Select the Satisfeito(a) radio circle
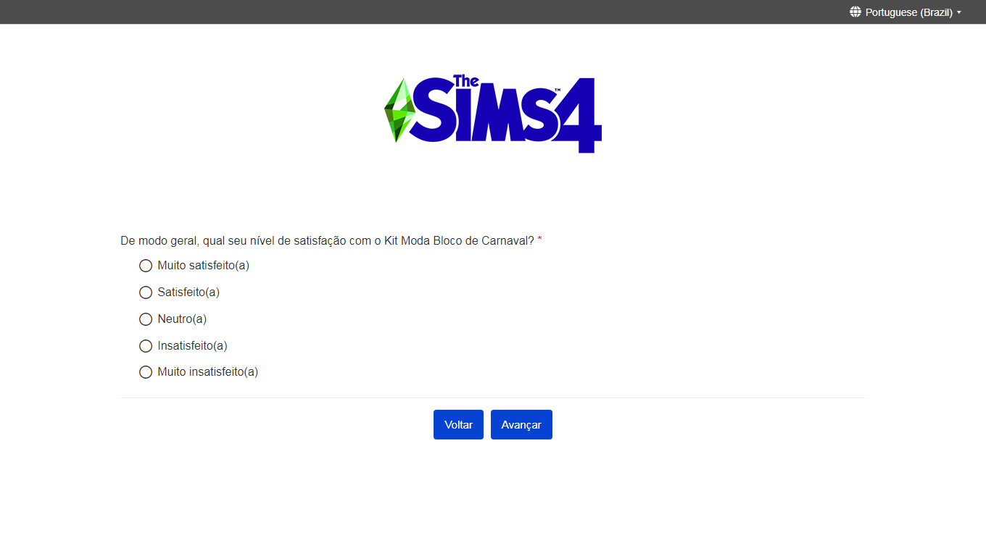 146,292
